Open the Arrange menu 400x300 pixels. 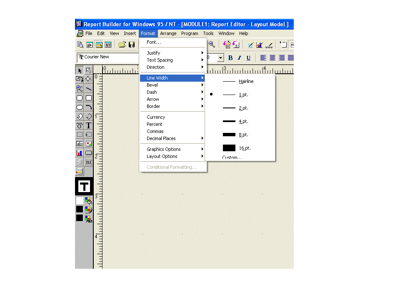(168, 33)
